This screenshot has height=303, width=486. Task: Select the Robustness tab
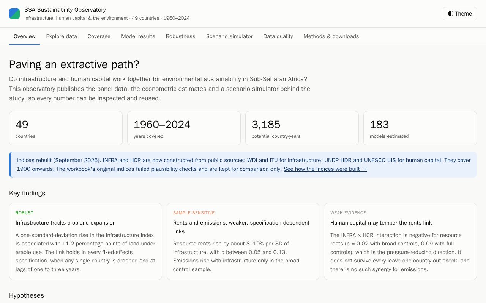click(x=181, y=36)
